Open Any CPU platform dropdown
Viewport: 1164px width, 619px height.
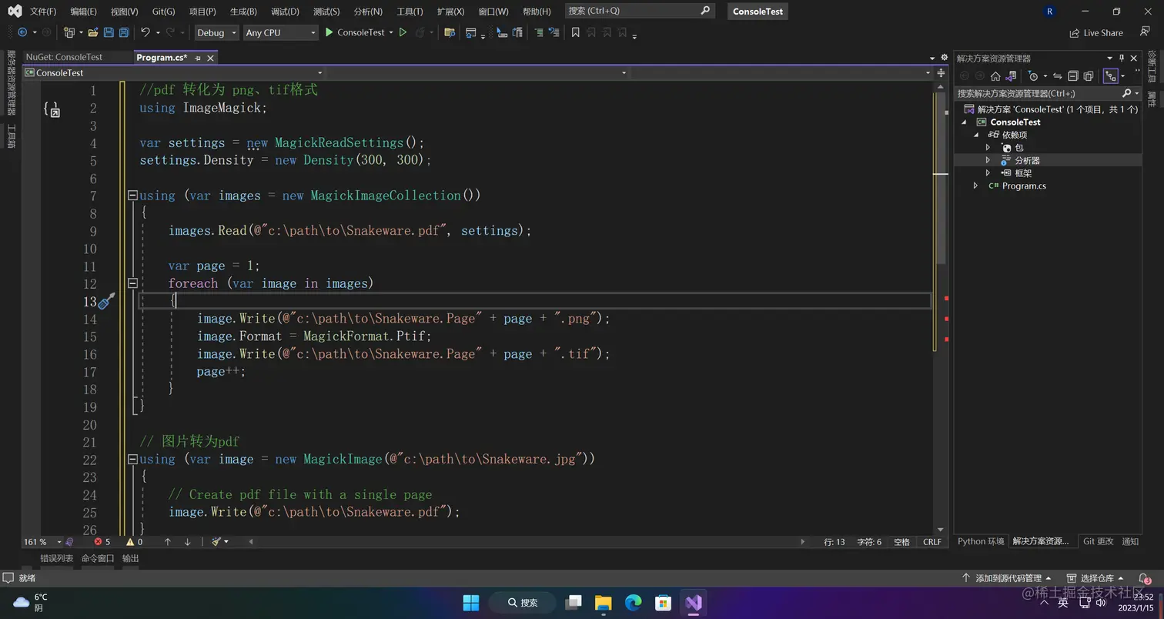[280, 32]
